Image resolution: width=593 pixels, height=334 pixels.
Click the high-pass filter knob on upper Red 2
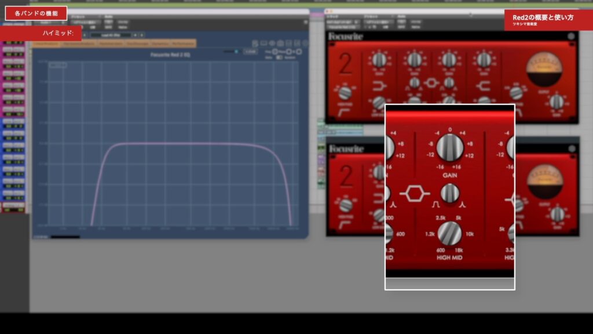click(x=345, y=93)
